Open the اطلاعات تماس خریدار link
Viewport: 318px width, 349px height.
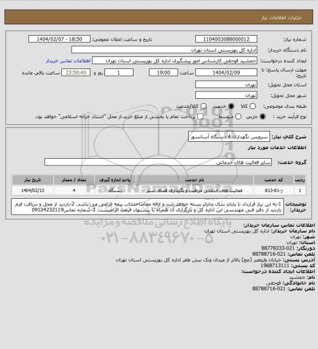click(x=68, y=61)
